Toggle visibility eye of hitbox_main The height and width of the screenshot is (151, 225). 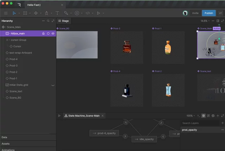coord(53,33)
